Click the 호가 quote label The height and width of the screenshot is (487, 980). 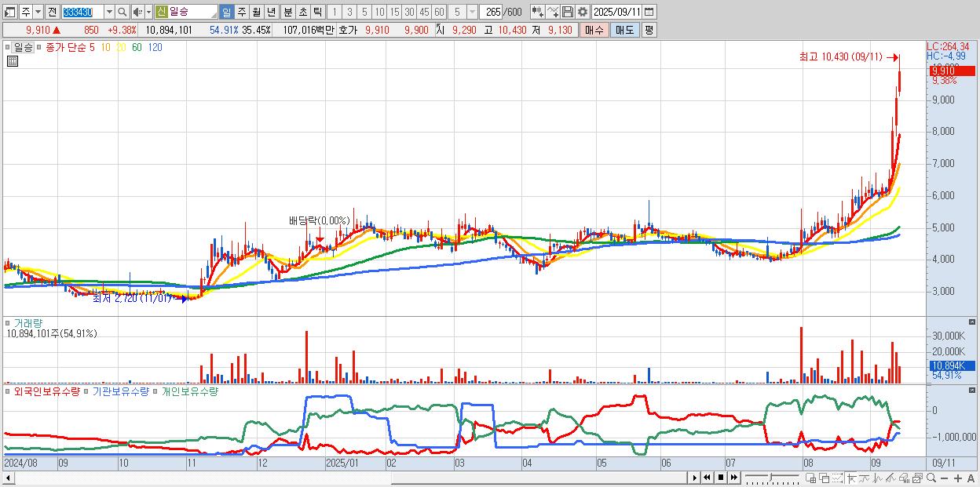pos(348,30)
